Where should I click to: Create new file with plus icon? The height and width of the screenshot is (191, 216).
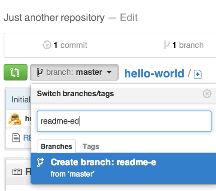coord(198,74)
